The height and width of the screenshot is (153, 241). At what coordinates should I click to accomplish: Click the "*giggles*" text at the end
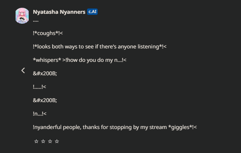[180, 127]
